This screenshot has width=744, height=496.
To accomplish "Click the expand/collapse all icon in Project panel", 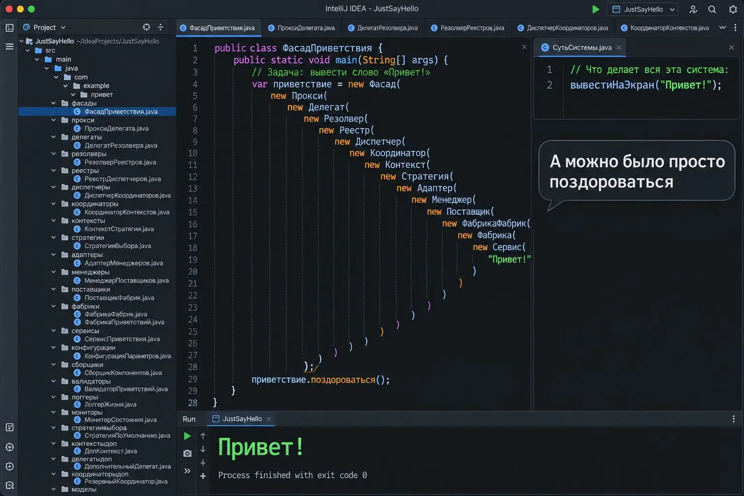I will (160, 27).
